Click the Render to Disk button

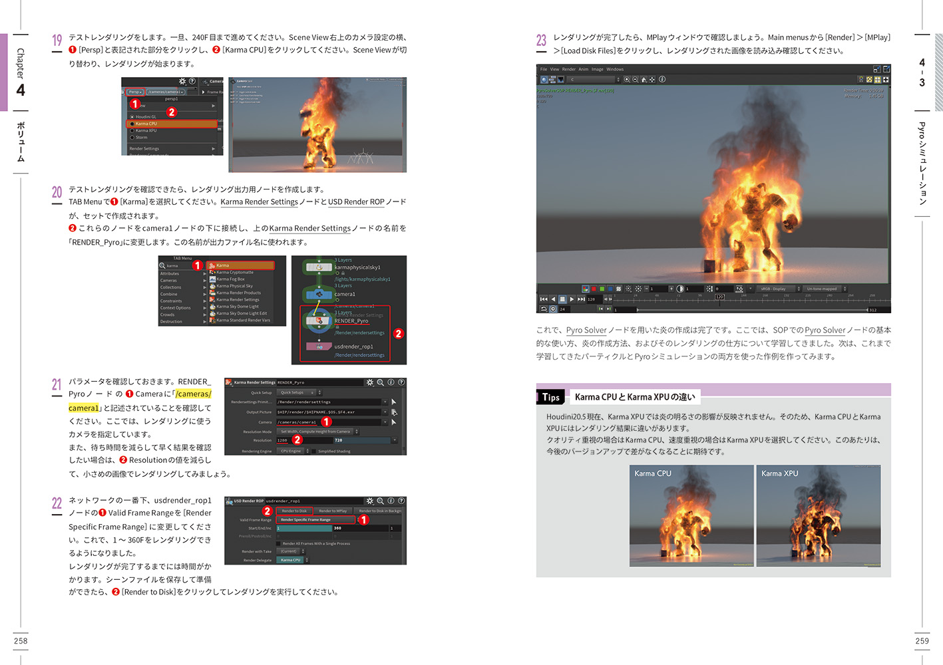point(294,511)
